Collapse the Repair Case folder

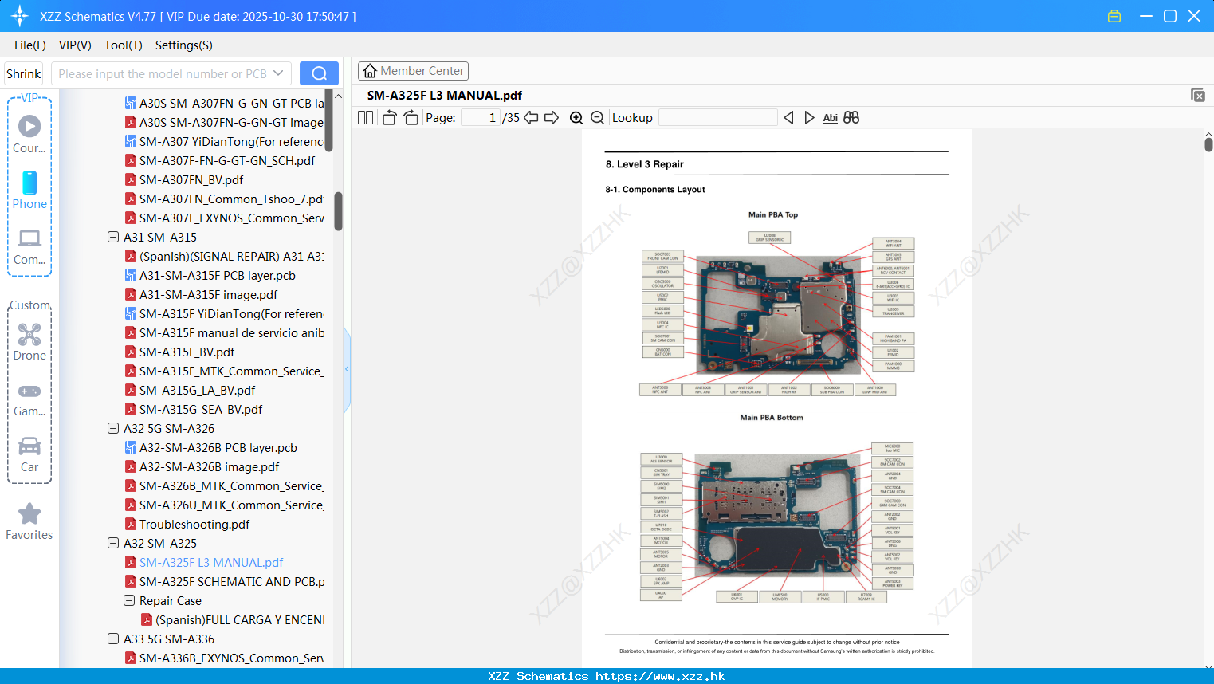(x=129, y=600)
